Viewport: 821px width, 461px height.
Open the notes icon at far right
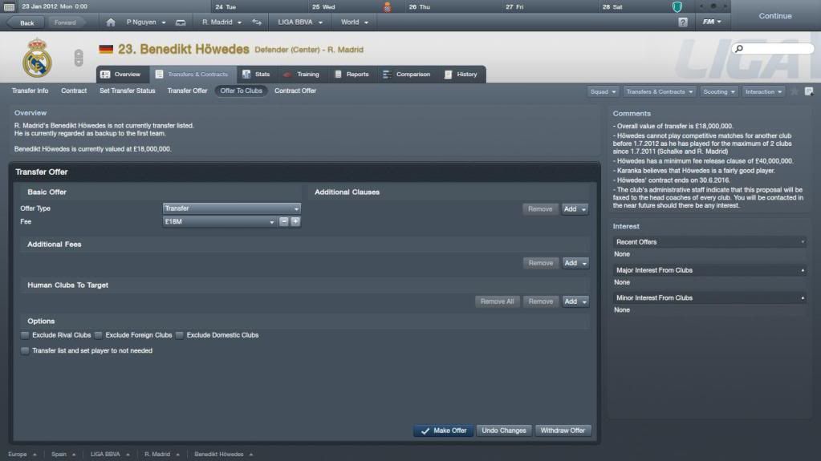809,91
